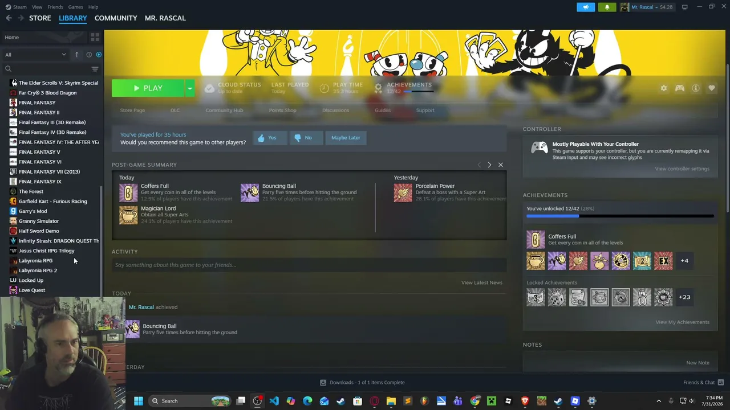Open the play options dropdown arrow

(189, 88)
